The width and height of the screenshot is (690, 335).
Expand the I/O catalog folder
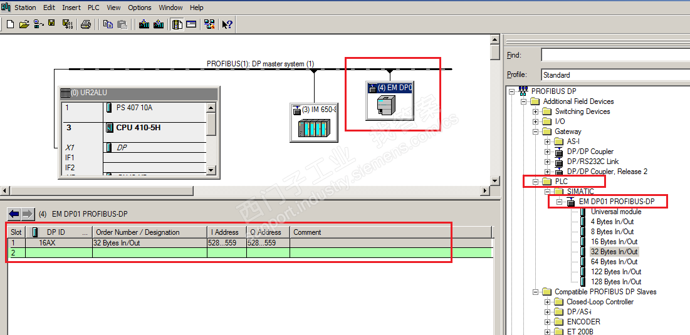[x=536, y=121]
